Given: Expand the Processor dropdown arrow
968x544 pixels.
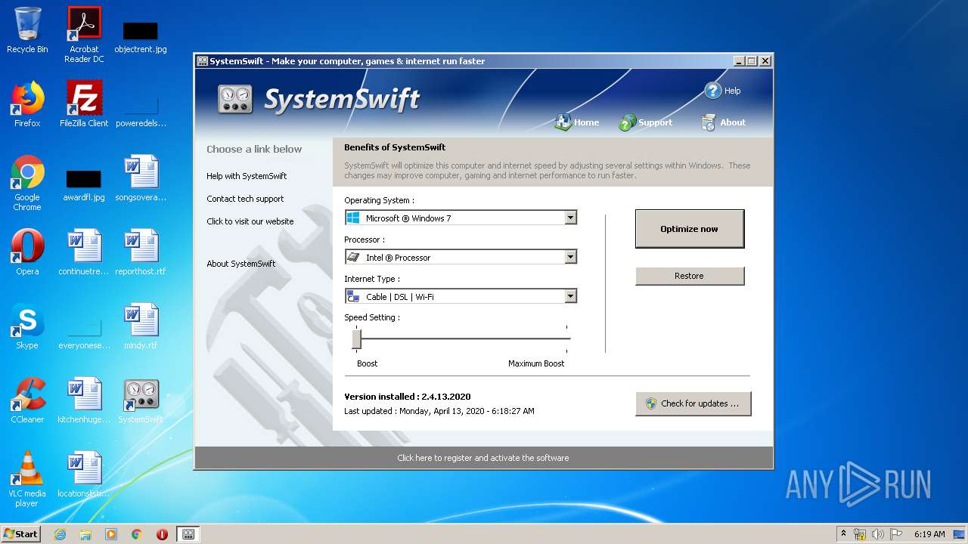Looking at the screenshot, I should point(570,257).
